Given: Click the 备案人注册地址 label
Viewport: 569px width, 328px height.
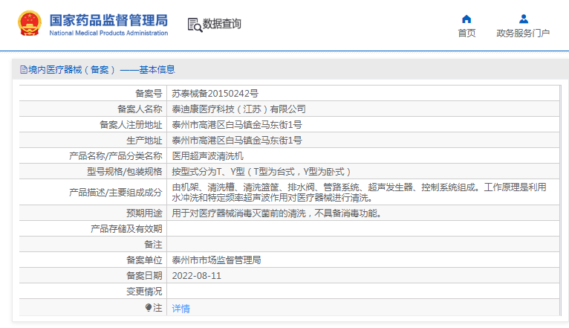Looking at the screenshot, I should pos(131,125).
